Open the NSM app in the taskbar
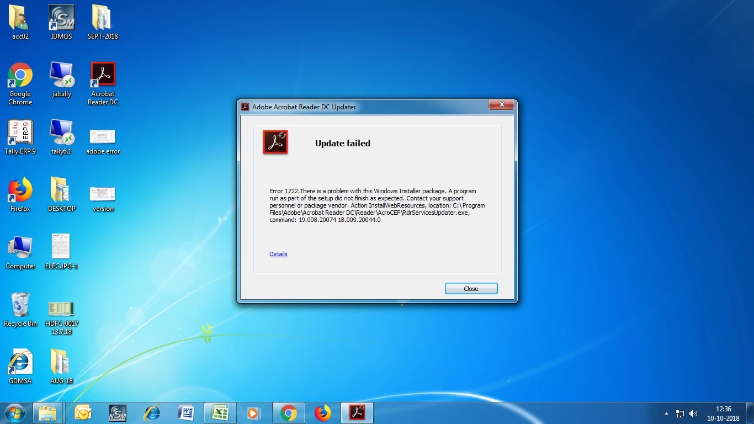 tap(117, 413)
